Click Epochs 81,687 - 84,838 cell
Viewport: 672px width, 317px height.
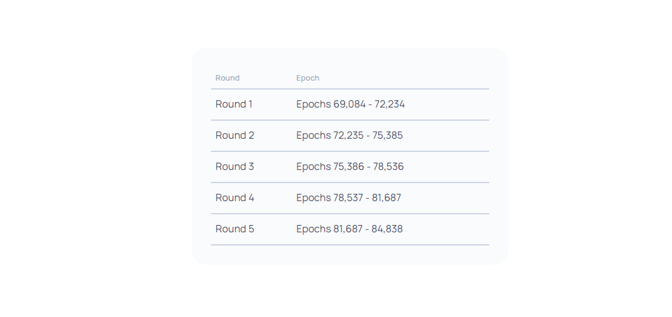pos(349,229)
